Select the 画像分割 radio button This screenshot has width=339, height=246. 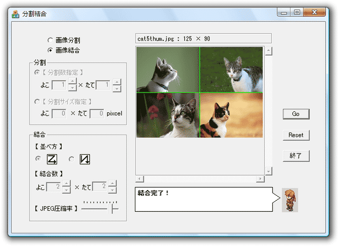pyautogui.click(x=50, y=40)
